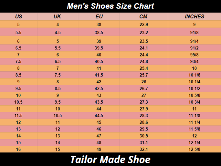Select the EU size 42 cell

tap(99, 82)
